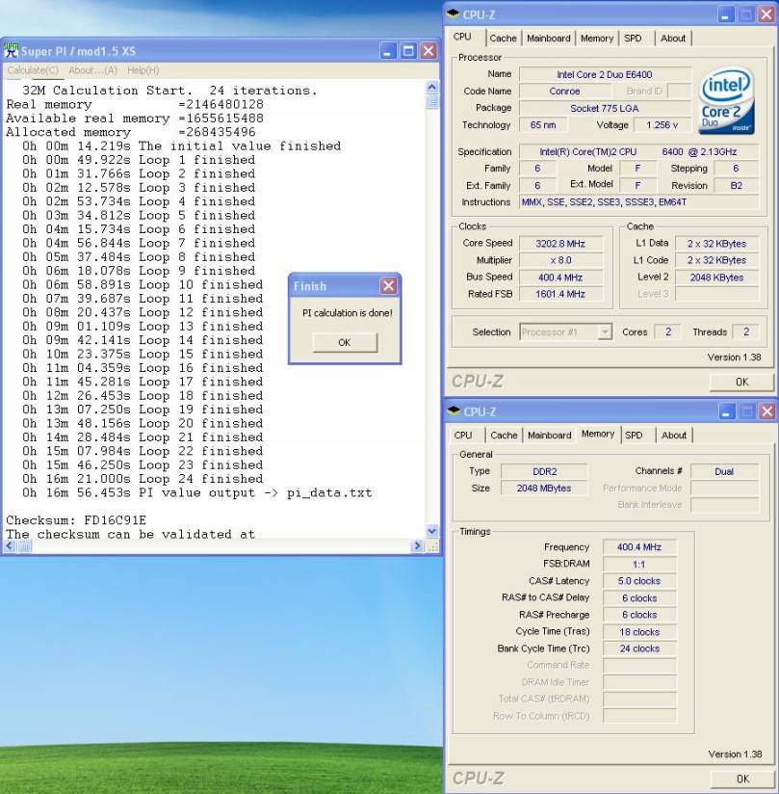Click the 'Intel Core 2 Duo E6400' name field
The image size is (779, 794).
605,74
